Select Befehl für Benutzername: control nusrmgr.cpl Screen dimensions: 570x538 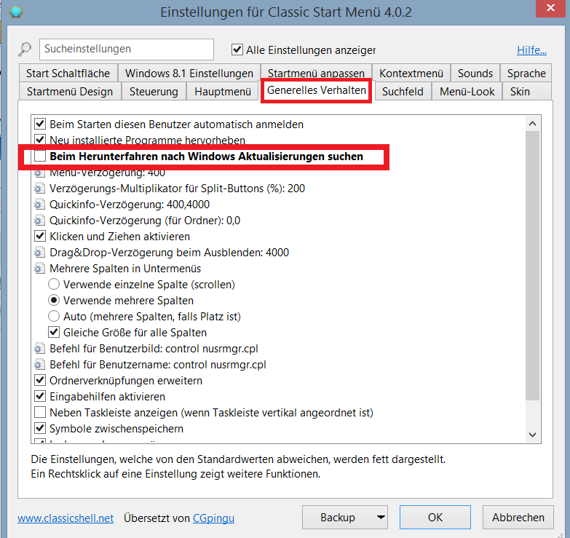click(x=158, y=364)
